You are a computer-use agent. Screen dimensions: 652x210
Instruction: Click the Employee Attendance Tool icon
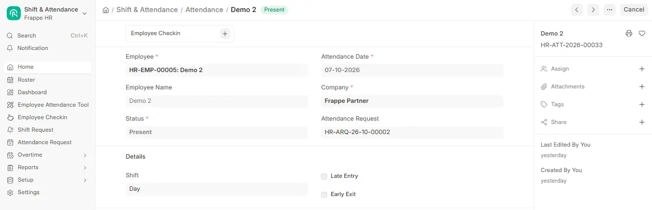click(x=11, y=105)
